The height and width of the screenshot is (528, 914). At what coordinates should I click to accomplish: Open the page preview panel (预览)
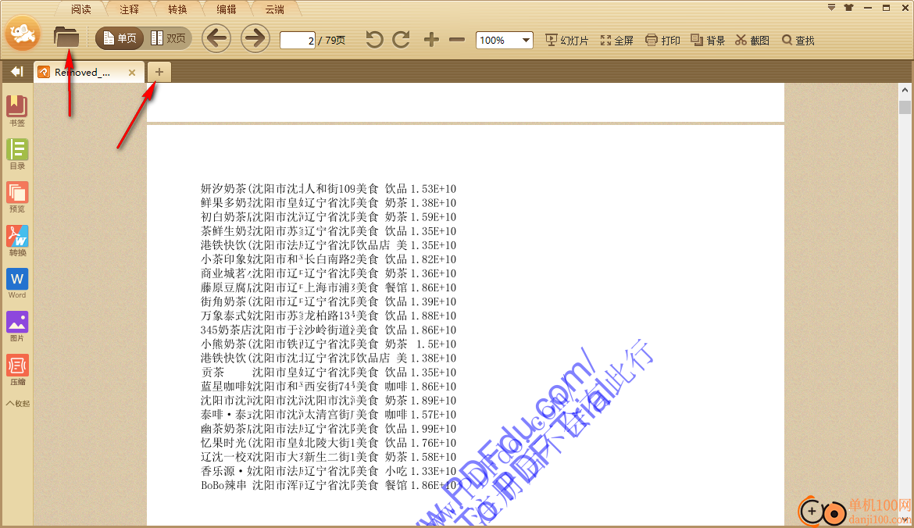click(17, 197)
